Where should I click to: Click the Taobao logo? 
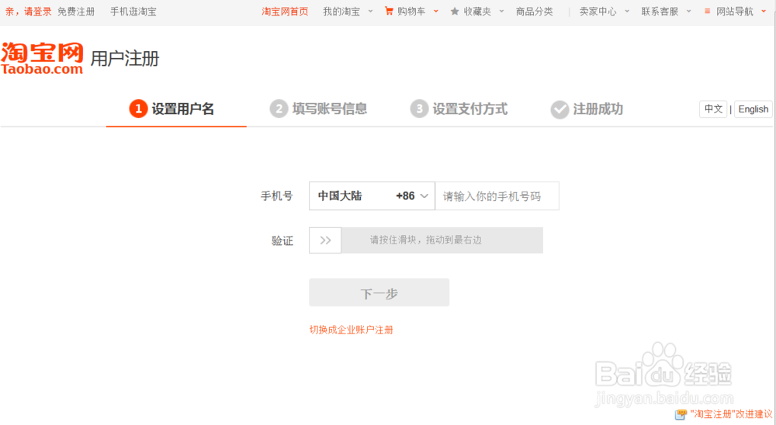(x=42, y=58)
